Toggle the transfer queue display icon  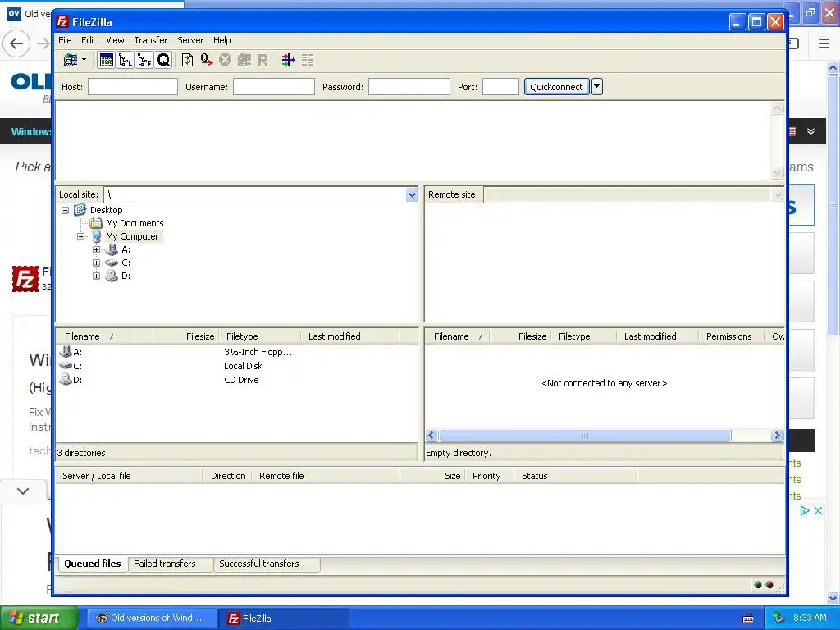[x=163, y=60]
